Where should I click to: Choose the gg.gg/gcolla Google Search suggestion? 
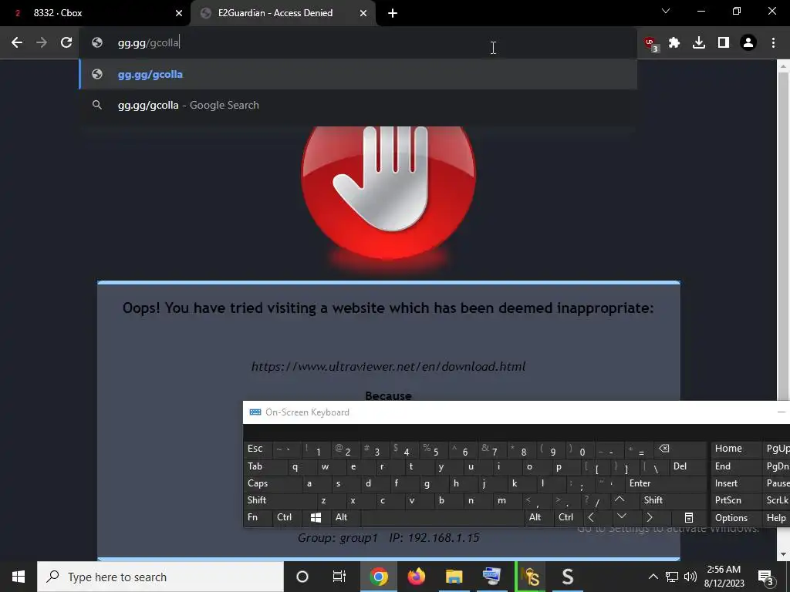click(358, 105)
